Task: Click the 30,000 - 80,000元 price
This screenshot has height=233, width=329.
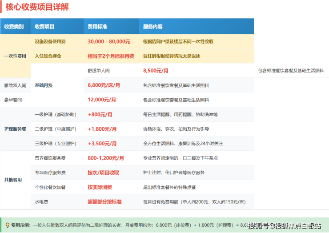Action: [x=109, y=41]
